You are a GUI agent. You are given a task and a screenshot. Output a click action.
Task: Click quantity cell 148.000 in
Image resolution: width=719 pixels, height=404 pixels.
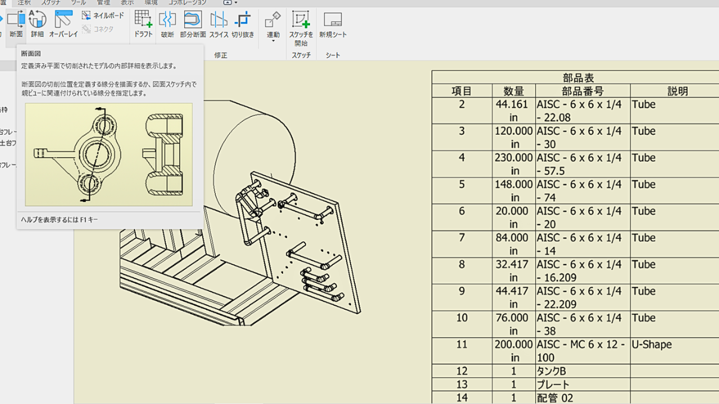[x=514, y=191]
